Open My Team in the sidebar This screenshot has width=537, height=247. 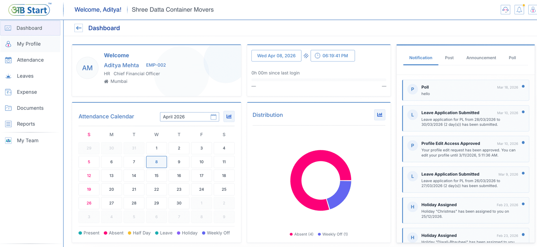pyautogui.click(x=28, y=141)
